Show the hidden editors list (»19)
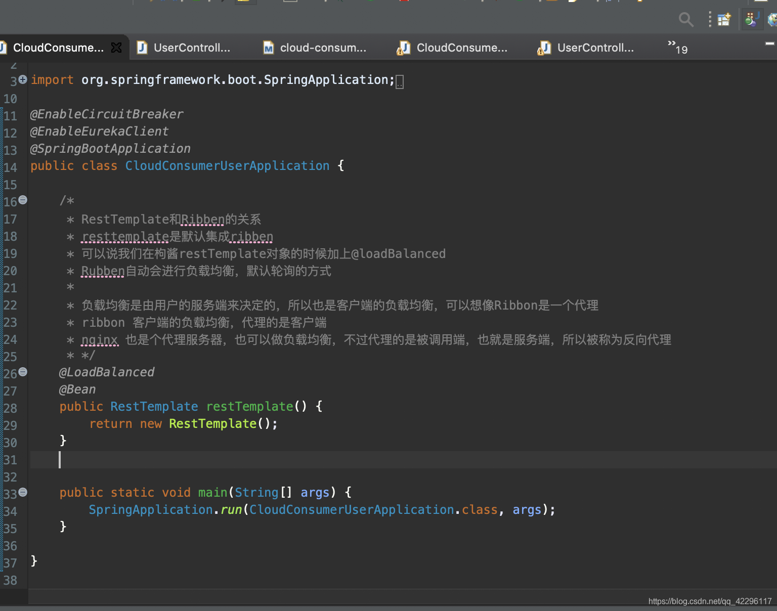The width and height of the screenshot is (777, 611). [x=677, y=47]
